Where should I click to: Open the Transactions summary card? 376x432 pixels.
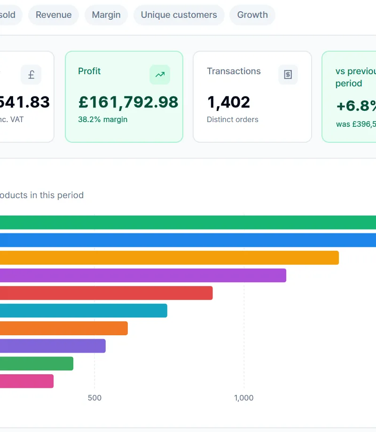[252, 97]
